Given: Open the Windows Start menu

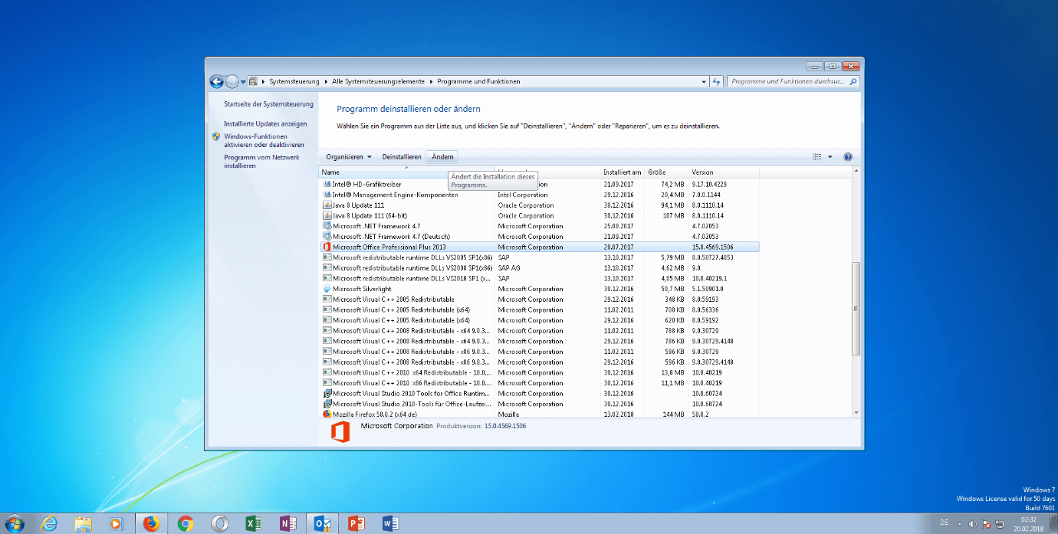Looking at the screenshot, I should coord(14,524).
